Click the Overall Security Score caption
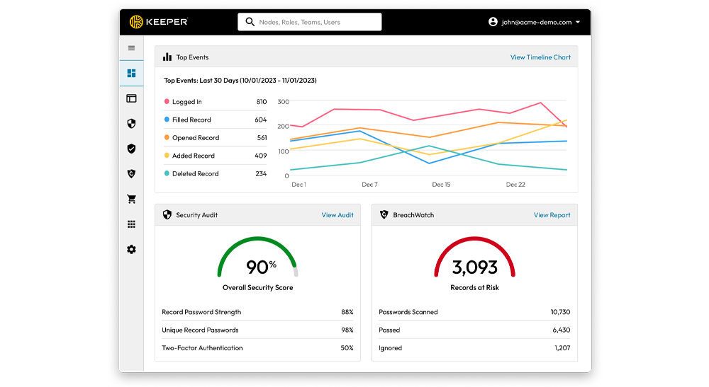This screenshot has width=709, height=387. pos(258,288)
